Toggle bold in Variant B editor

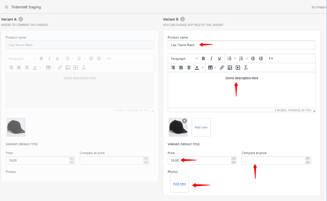coord(203,58)
